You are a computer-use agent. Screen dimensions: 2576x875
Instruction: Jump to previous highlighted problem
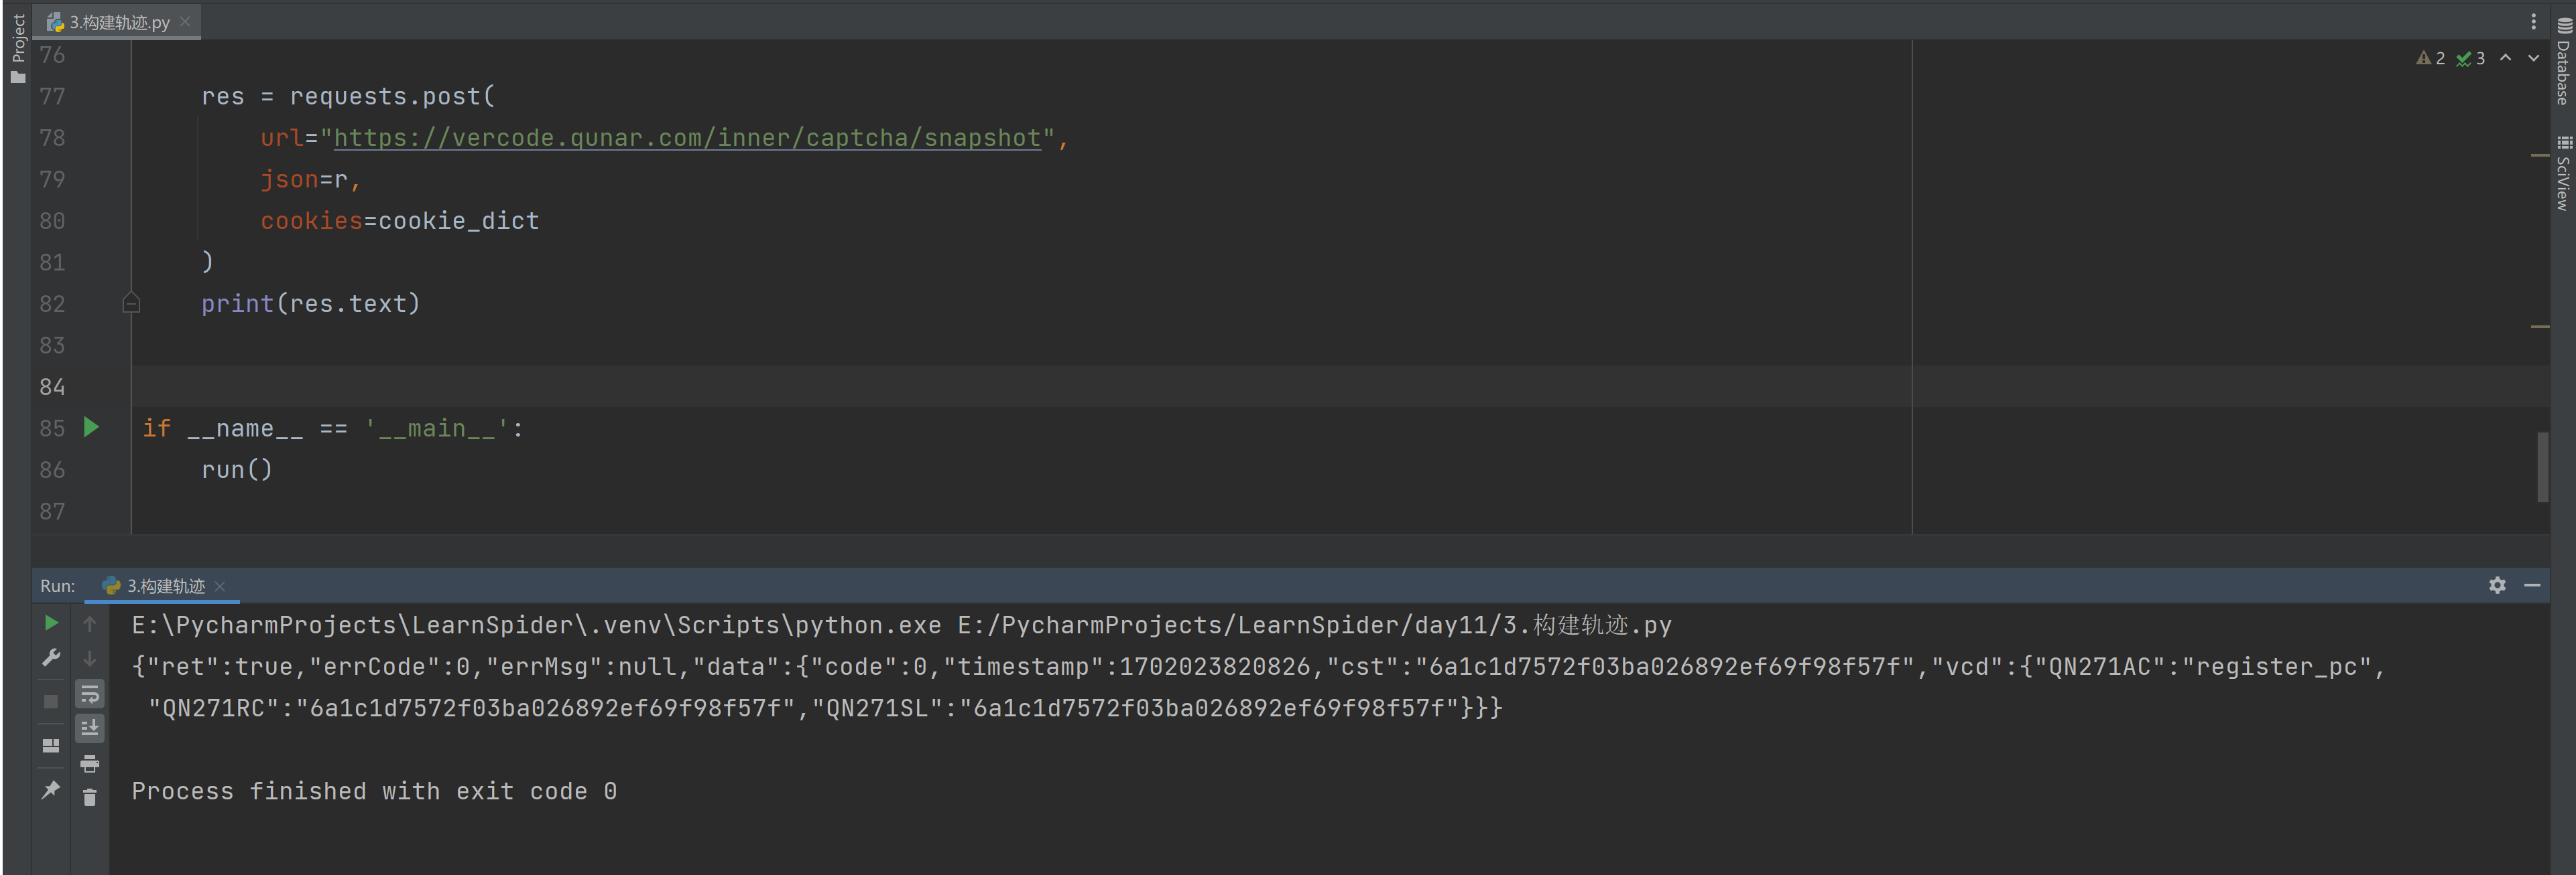point(2505,58)
